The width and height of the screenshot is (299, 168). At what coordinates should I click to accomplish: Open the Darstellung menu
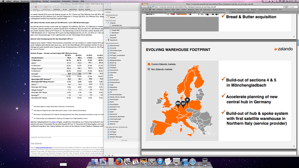click(x=36, y=1)
